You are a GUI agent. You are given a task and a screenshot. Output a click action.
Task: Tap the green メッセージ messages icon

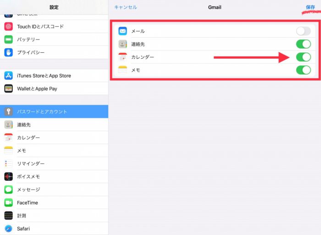tap(8, 190)
